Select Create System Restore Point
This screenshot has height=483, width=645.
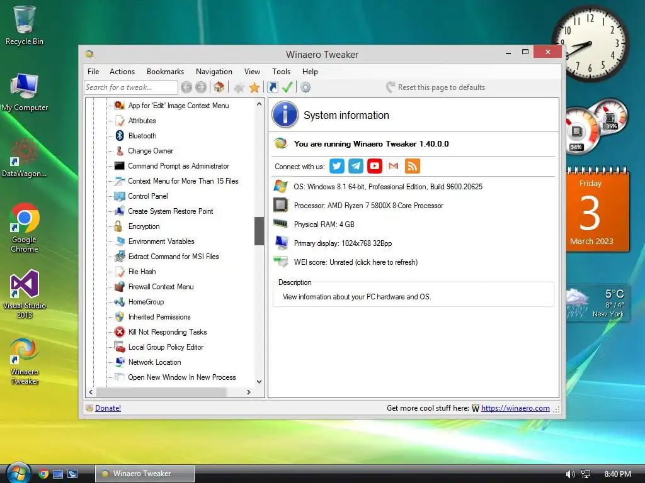171,211
